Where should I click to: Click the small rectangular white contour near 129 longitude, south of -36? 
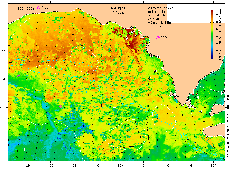26,149
